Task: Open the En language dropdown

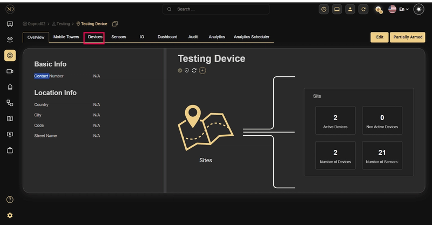Action: click(404, 9)
